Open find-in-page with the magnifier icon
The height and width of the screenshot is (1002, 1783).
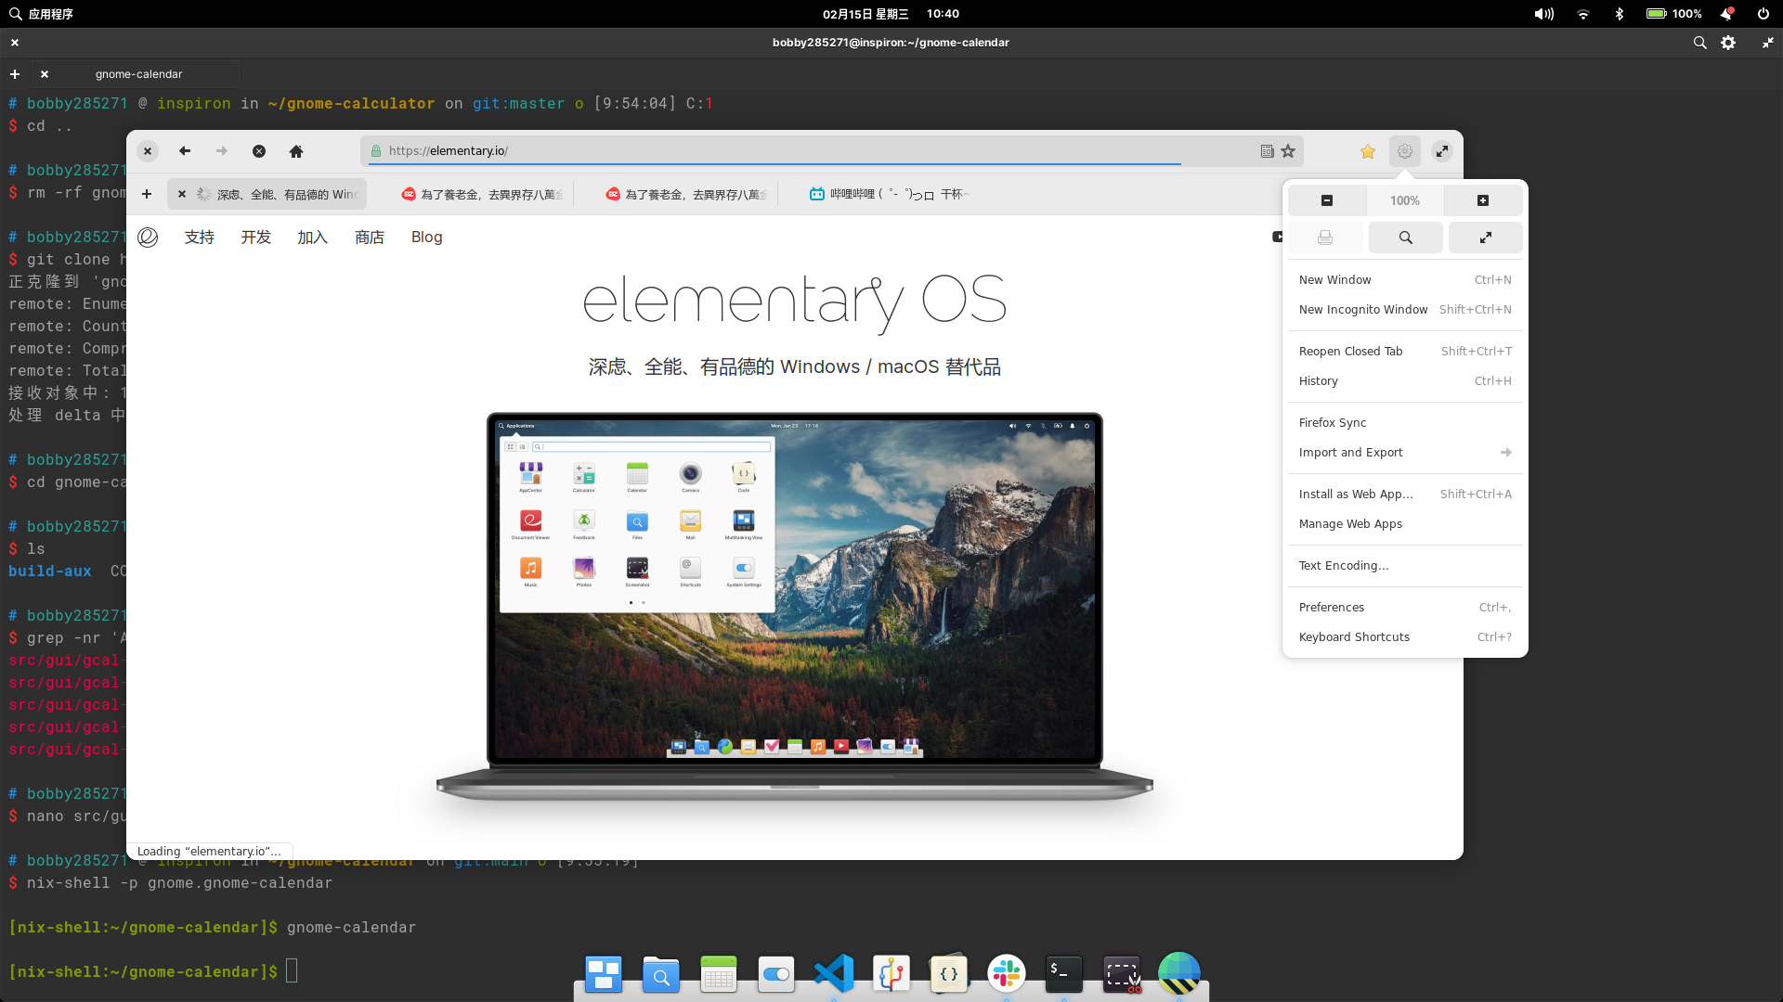click(x=1405, y=237)
